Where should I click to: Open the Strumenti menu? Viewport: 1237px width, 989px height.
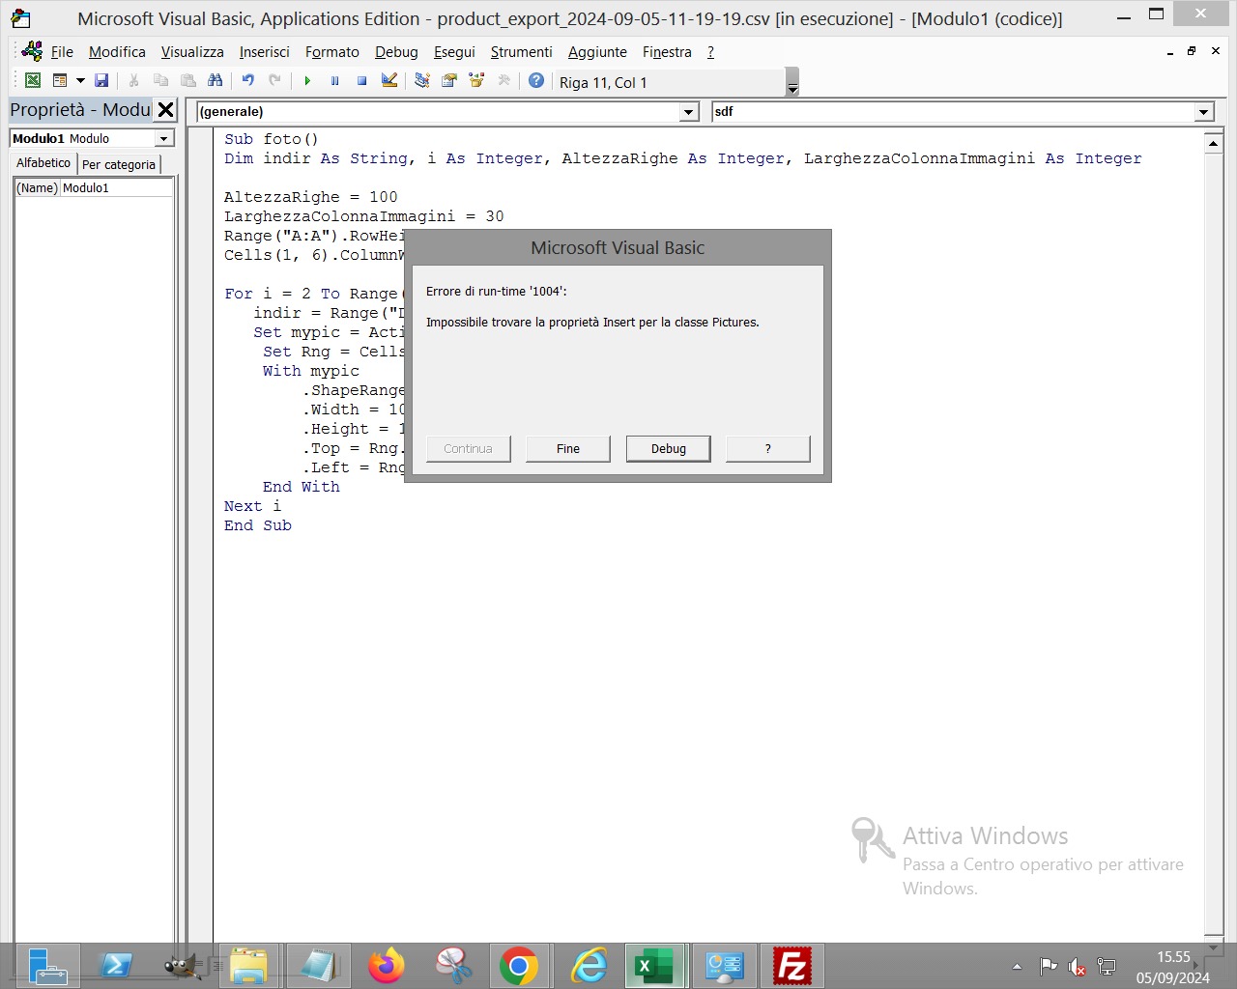tap(522, 52)
